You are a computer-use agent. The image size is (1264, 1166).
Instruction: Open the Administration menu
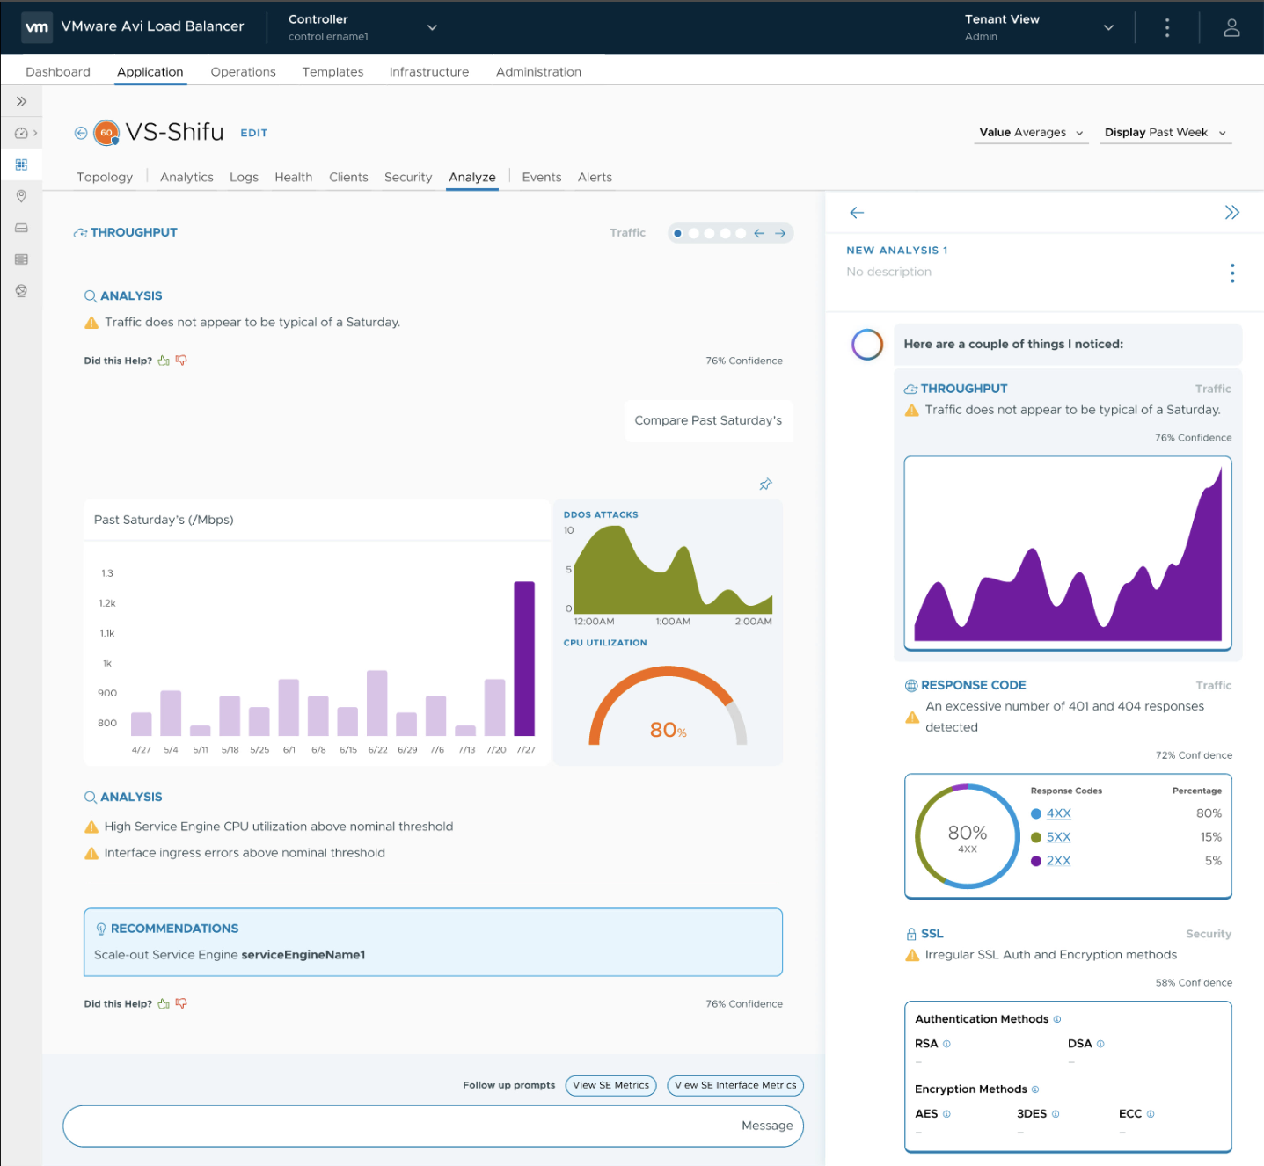pos(538,72)
